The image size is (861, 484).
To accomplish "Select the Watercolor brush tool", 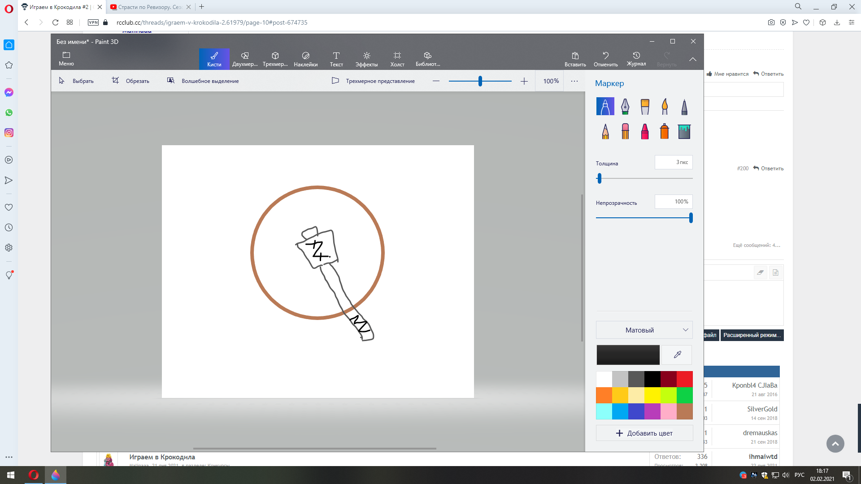I will click(x=665, y=107).
